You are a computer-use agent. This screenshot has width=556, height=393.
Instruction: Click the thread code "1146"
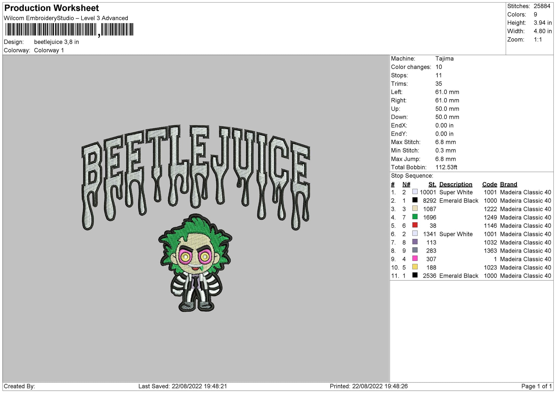(x=490, y=226)
